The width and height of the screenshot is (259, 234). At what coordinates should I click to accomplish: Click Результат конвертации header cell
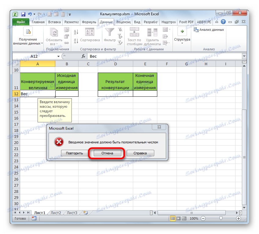pos(115,82)
